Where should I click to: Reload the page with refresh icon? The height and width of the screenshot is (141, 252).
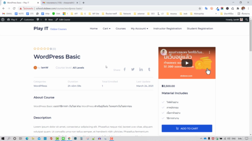(14, 8)
